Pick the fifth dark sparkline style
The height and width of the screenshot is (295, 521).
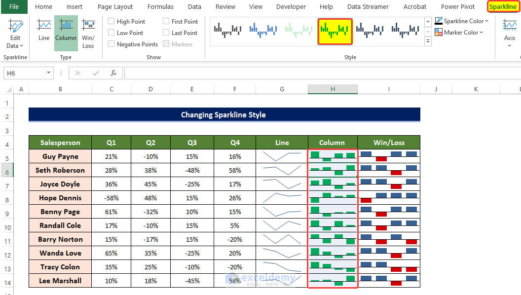pyautogui.click(x=370, y=31)
